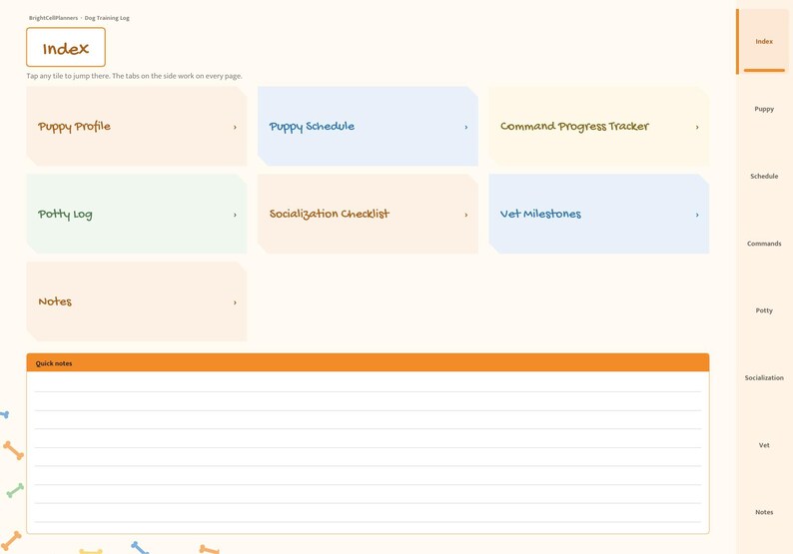Switch to the Schedule side tab

tap(764, 176)
